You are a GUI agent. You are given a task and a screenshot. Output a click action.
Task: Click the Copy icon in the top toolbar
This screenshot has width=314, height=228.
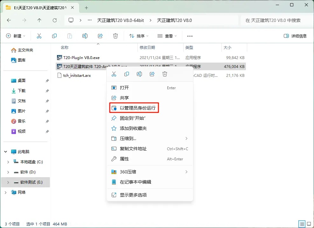pyautogui.click(x=54, y=36)
